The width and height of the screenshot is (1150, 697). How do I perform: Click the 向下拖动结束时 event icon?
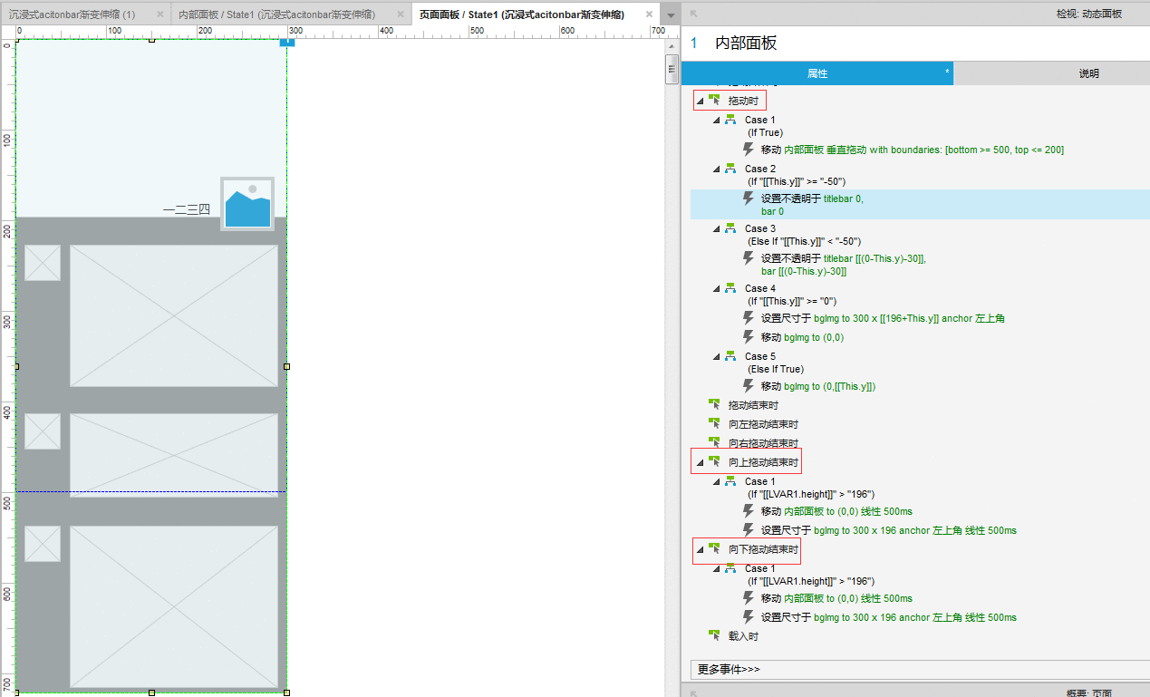point(715,549)
